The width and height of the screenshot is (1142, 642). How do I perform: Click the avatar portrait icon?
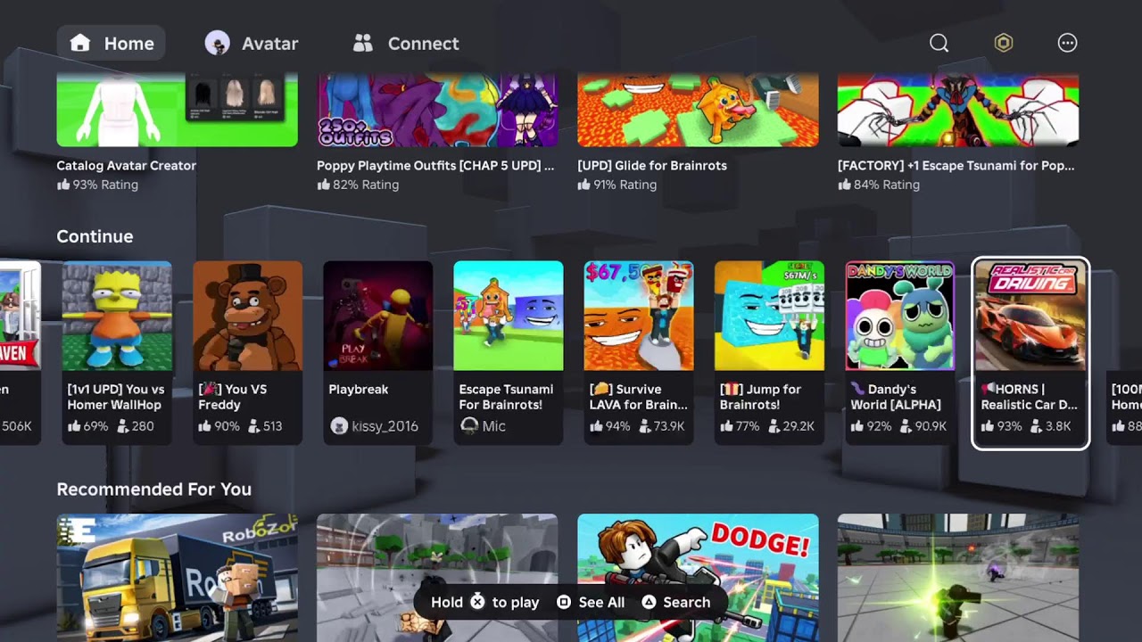pos(217,43)
